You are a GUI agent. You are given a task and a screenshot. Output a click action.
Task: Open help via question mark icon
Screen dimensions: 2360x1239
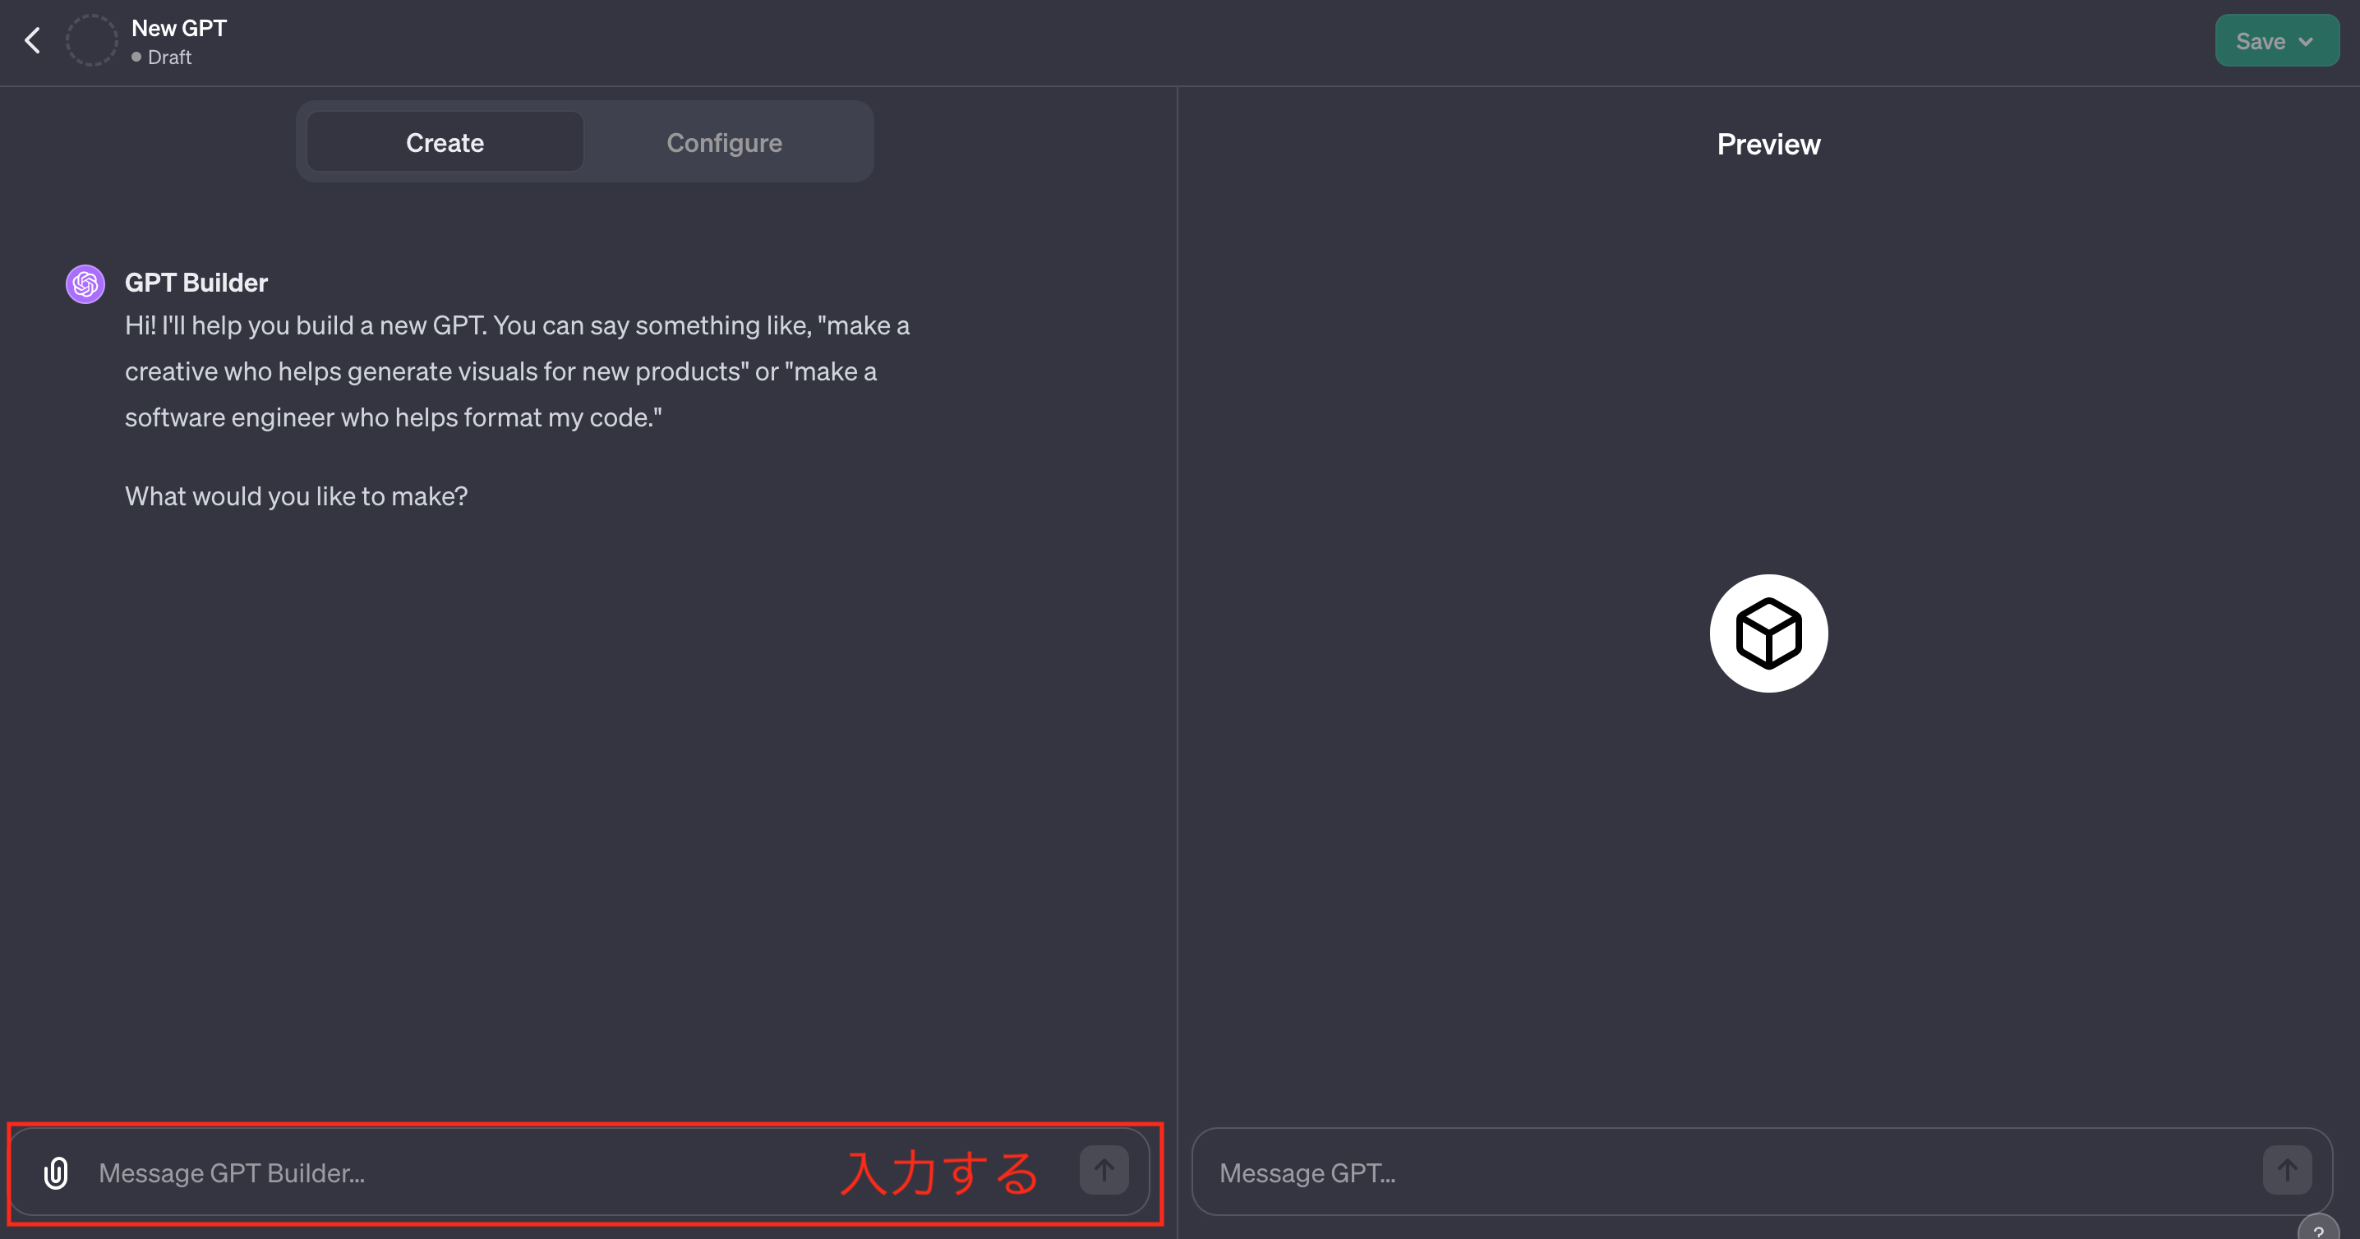[x=2318, y=1229]
